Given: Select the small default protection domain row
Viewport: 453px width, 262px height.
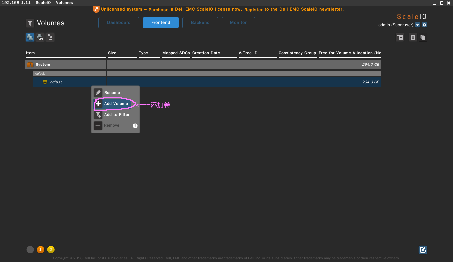Looking at the screenshot, I should tap(207, 74).
